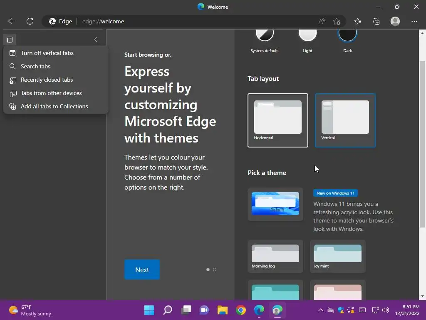
Task: Click the active Edge profile taskbar icon
Action: point(277,310)
